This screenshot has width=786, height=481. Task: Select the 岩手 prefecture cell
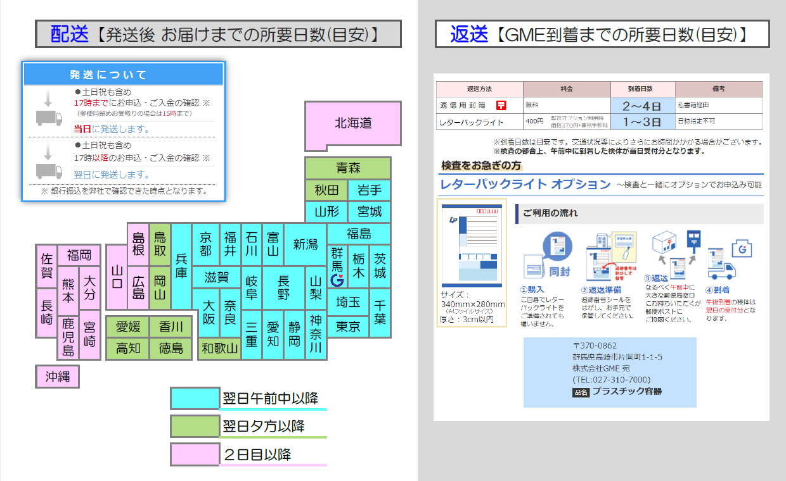coord(370,190)
